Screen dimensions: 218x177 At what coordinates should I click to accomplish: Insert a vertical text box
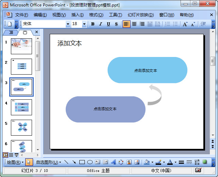click(x=105, y=162)
